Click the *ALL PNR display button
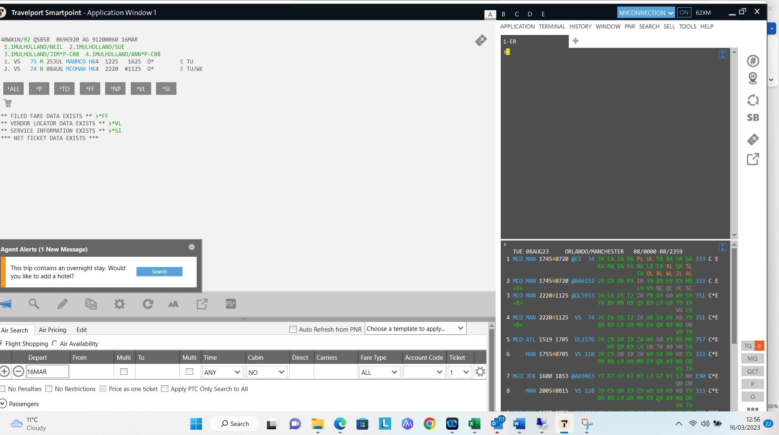 tap(13, 89)
